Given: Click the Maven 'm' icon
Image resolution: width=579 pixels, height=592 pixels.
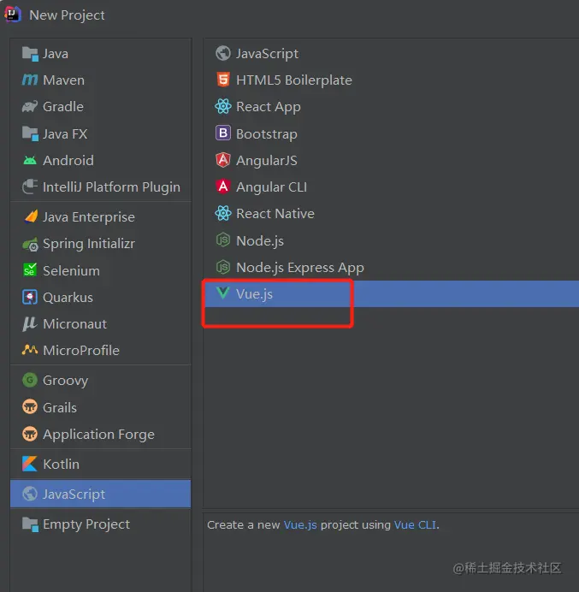Looking at the screenshot, I should [x=30, y=80].
